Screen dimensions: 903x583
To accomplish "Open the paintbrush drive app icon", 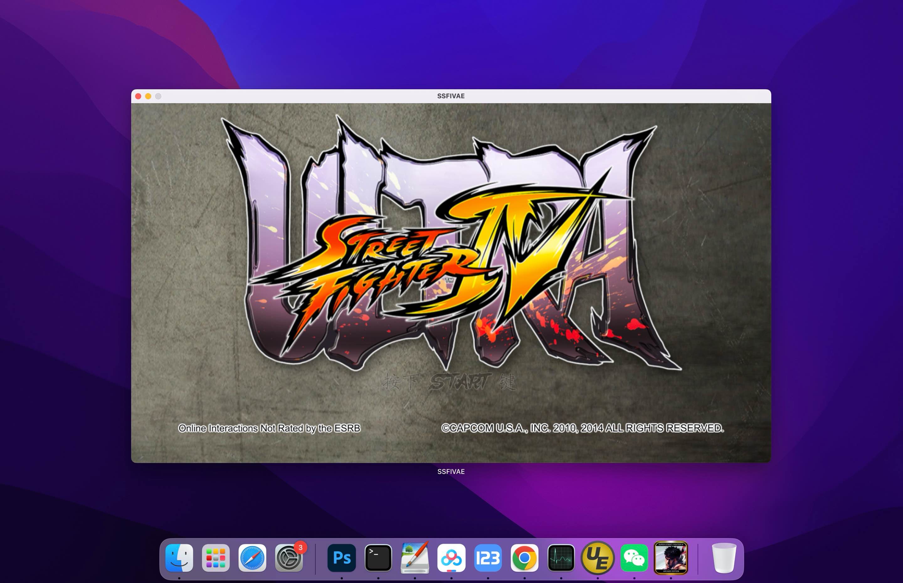I will tap(415, 558).
